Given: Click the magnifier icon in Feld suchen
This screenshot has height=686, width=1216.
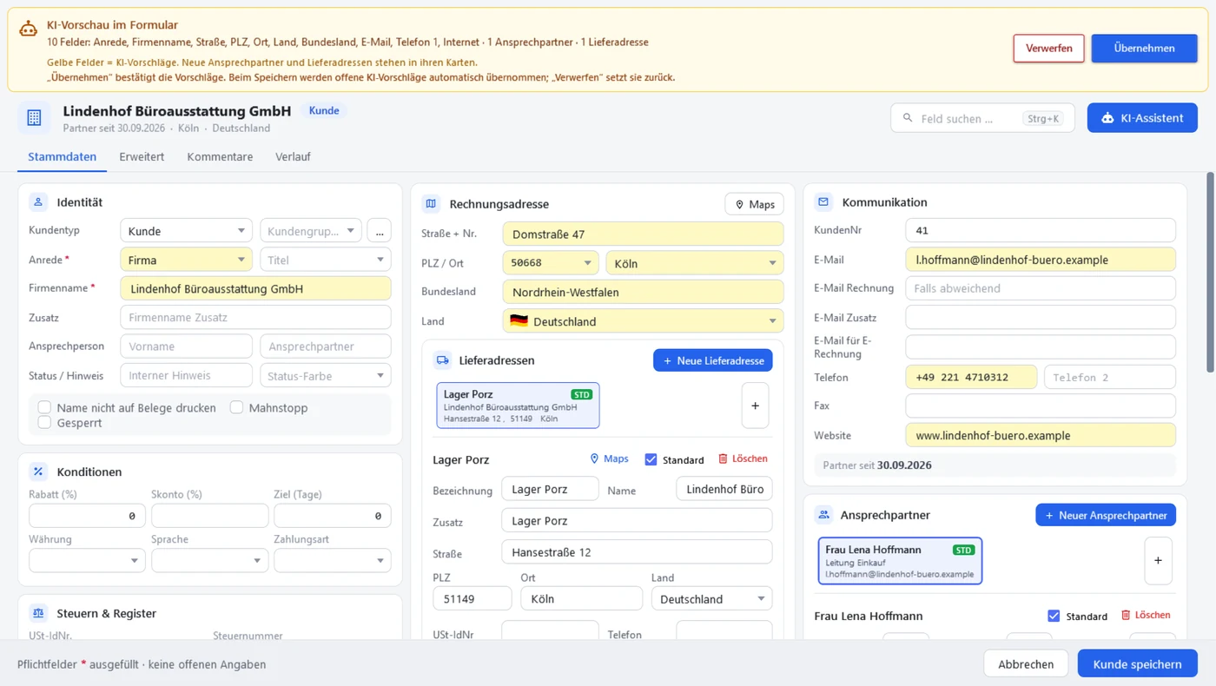Looking at the screenshot, I should click(909, 118).
